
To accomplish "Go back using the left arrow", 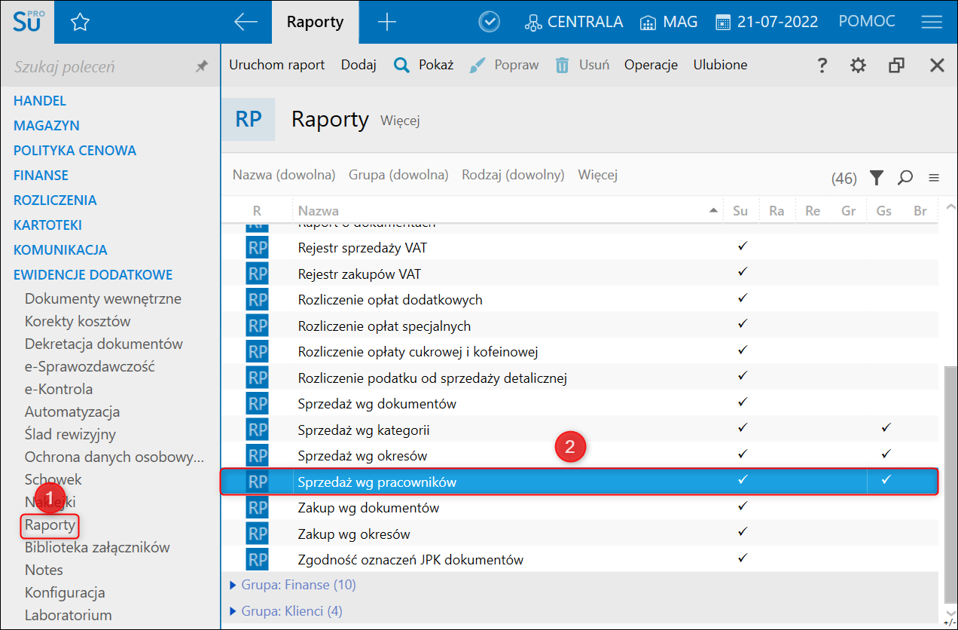I will point(246,22).
